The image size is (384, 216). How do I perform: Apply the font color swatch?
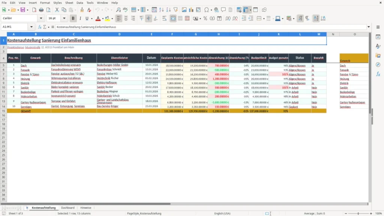pyautogui.click(x=98, y=18)
